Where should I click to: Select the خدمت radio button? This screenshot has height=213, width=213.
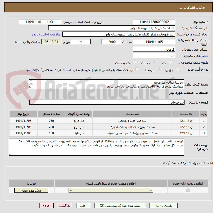tap(154, 62)
